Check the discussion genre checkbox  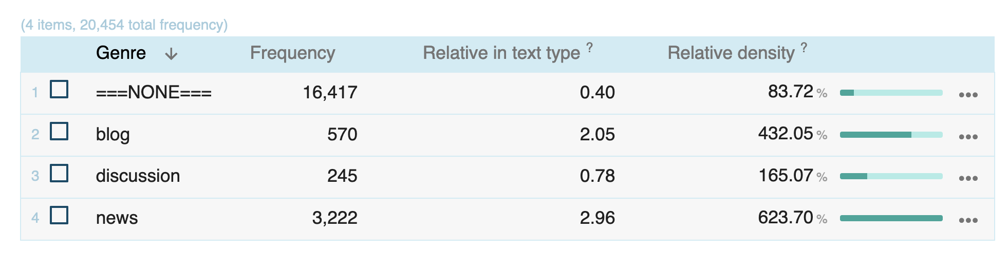click(x=59, y=173)
